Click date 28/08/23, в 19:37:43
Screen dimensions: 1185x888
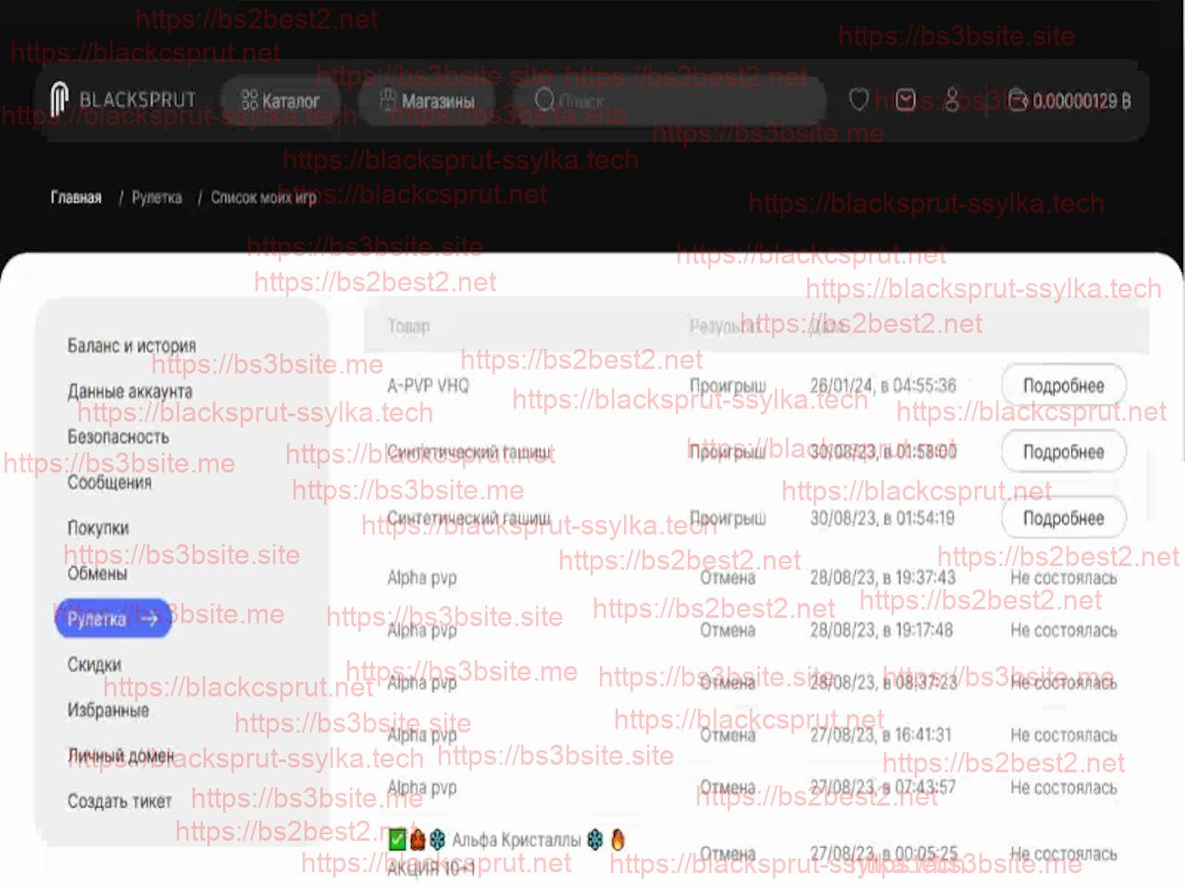882,577
